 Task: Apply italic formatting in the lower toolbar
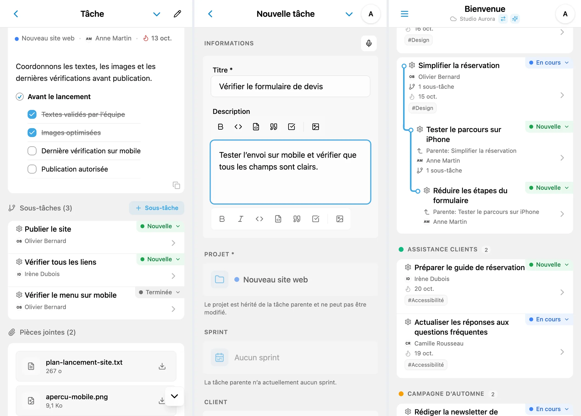(241, 219)
